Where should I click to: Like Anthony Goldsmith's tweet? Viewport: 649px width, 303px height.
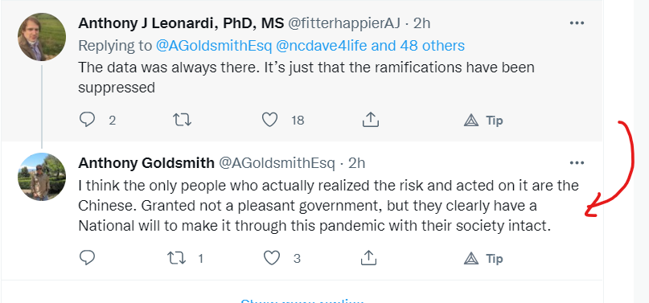(272, 258)
